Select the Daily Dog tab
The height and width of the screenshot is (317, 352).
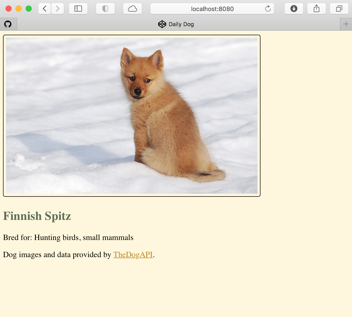point(176,24)
